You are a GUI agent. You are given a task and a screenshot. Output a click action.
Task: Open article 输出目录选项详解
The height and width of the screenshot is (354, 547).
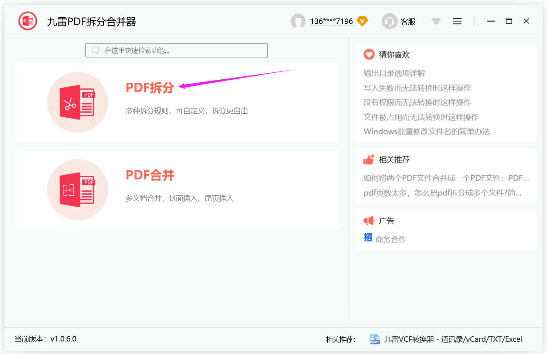(x=394, y=73)
